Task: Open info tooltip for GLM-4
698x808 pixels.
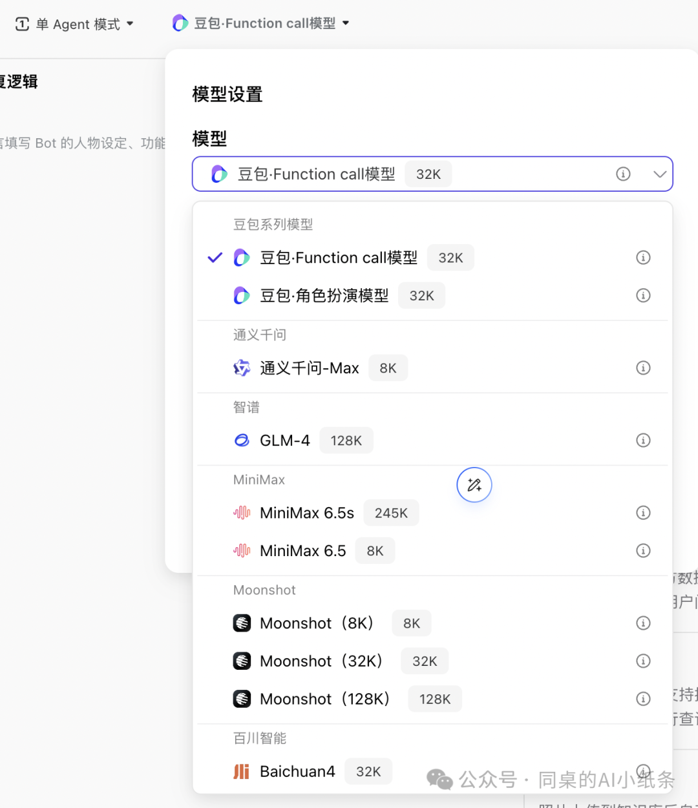Action: (x=643, y=440)
